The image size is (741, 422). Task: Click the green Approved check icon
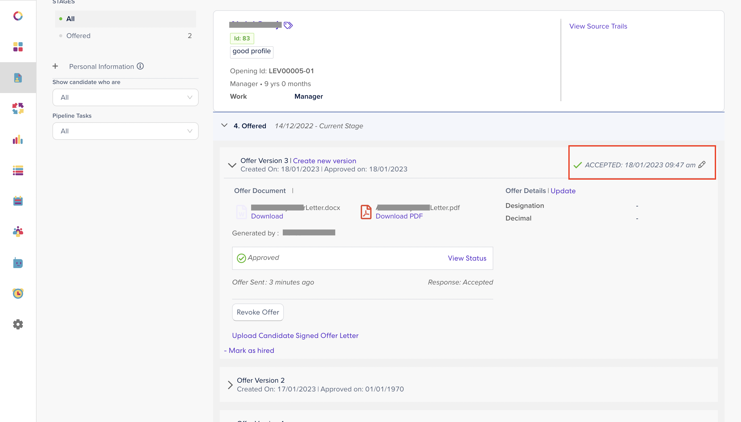241,258
